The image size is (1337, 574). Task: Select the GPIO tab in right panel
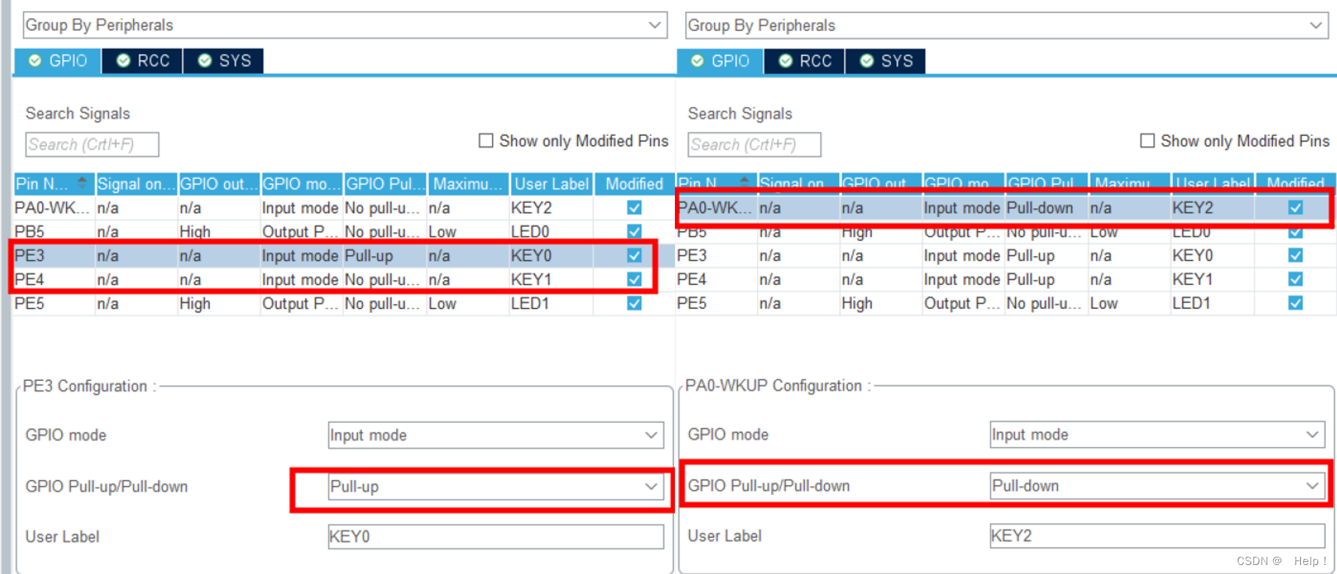tap(720, 61)
